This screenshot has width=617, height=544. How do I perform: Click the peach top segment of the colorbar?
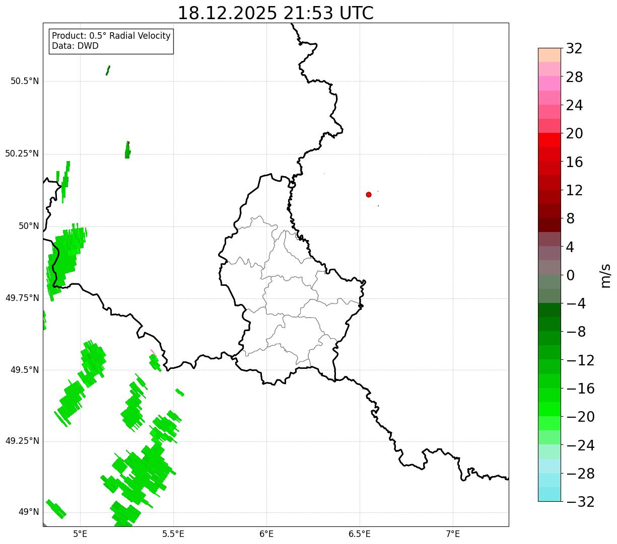pyautogui.click(x=550, y=55)
